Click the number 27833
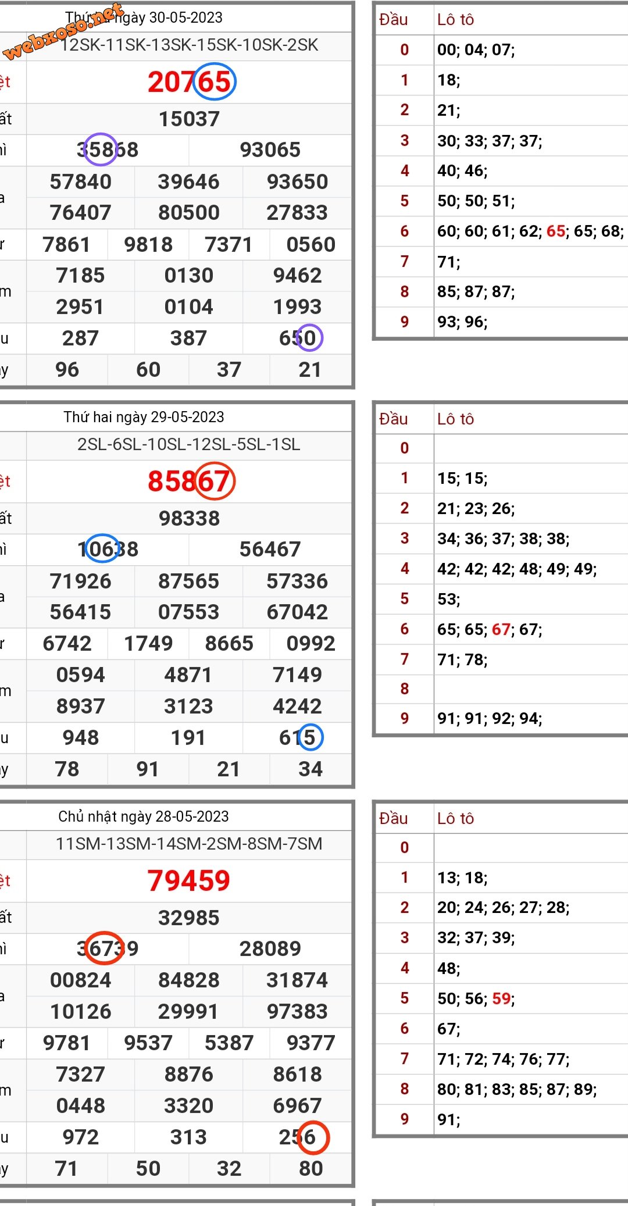The height and width of the screenshot is (1206, 628). [298, 213]
